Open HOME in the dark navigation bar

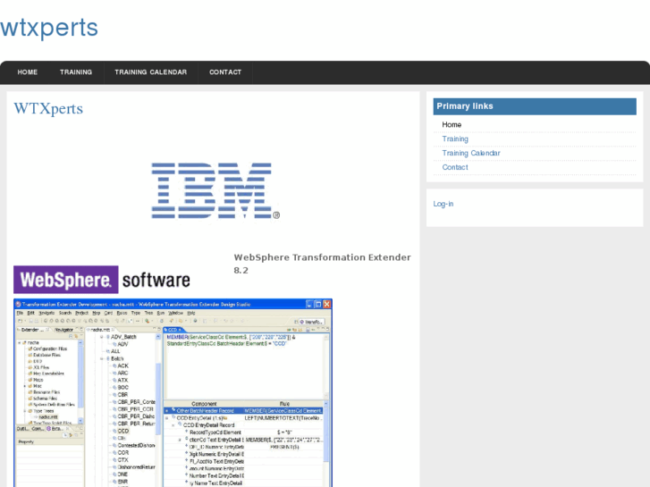pyautogui.click(x=28, y=72)
